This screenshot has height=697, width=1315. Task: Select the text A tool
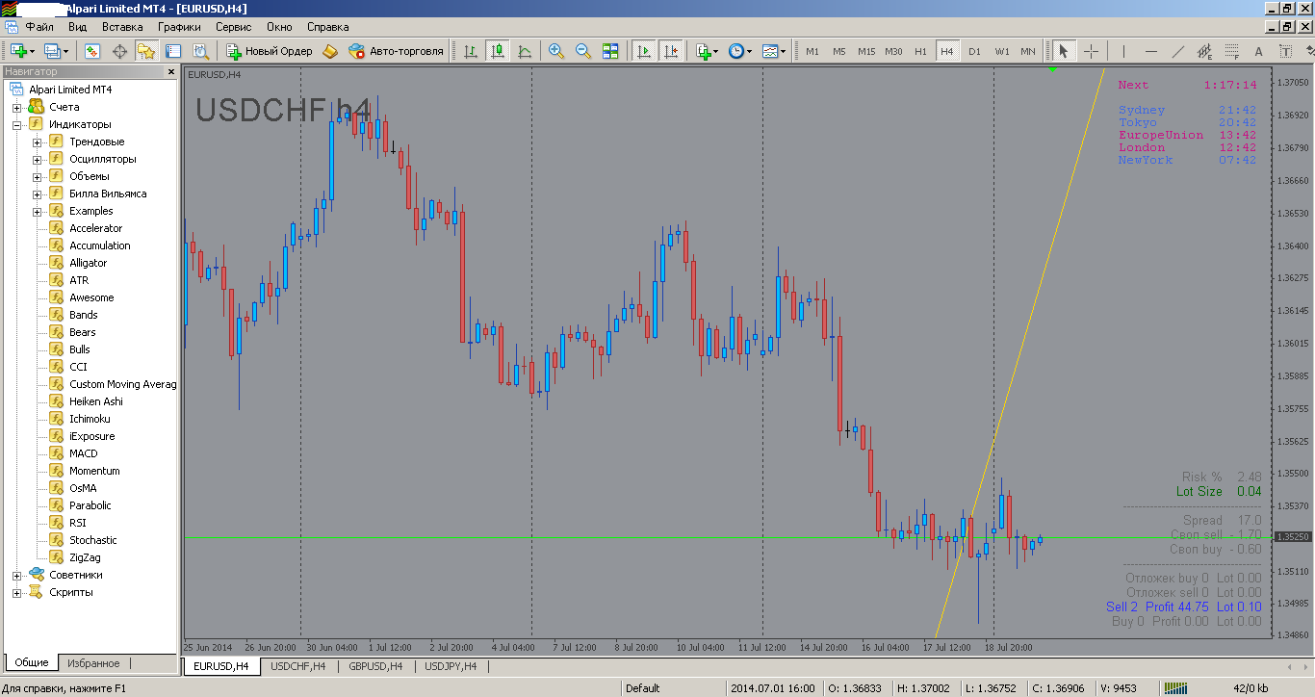point(1258,51)
